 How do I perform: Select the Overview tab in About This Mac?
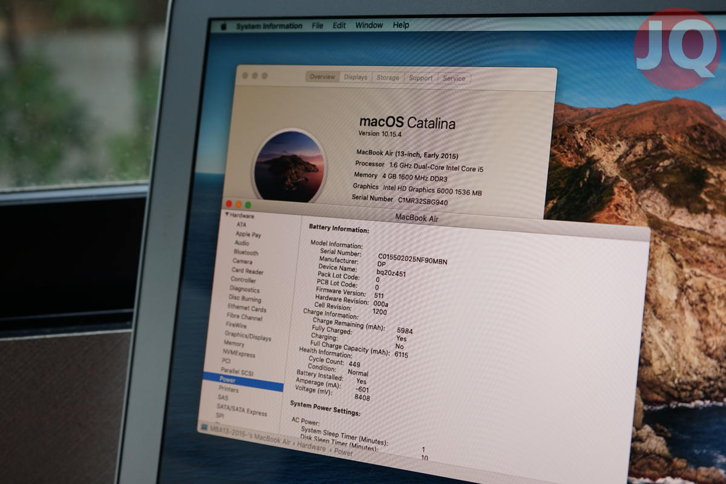click(322, 77)
